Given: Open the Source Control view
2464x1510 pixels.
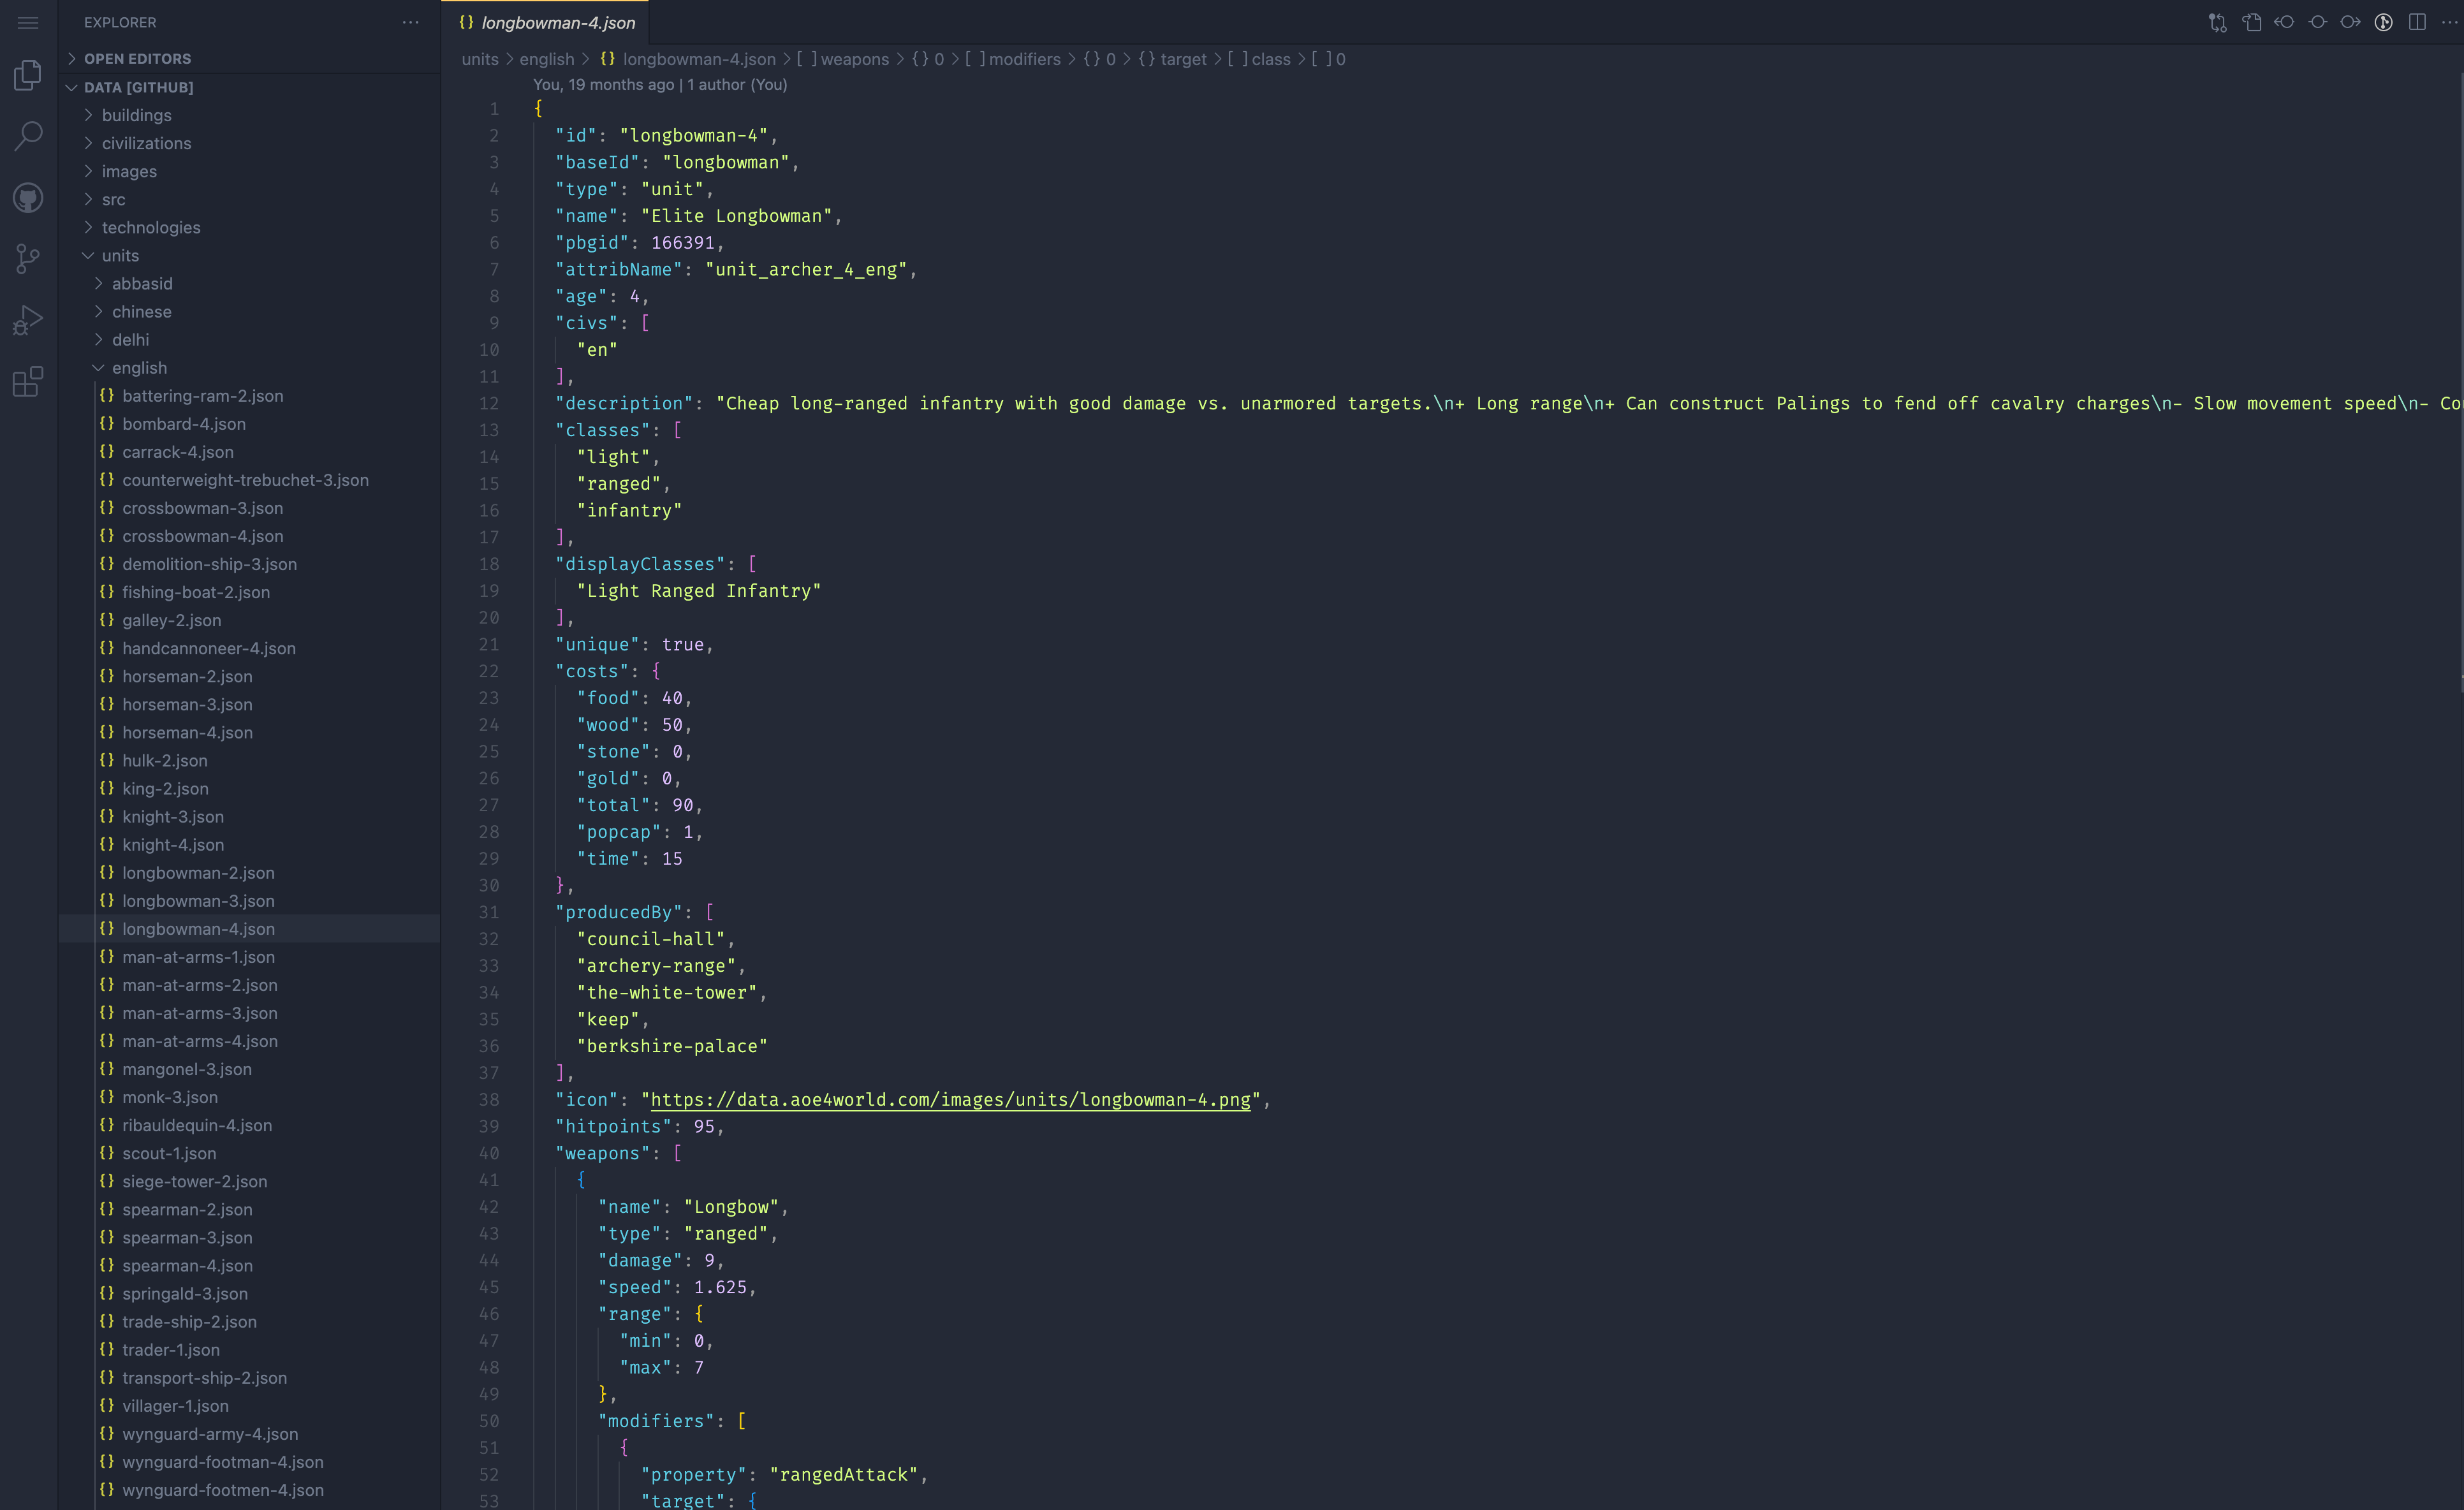Looking at the screenshot, I should [x=28, y=259].
